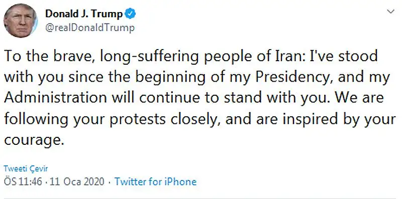
Task: Select the 11 Oca 2020 date
Action: pyautogui.click(x=77, y=181)
